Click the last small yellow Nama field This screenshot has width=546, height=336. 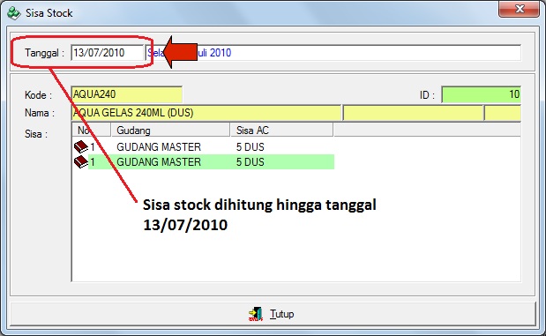(x=503, y=113)
